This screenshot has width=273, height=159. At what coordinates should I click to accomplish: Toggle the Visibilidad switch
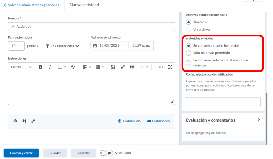[x=107, y=153]
